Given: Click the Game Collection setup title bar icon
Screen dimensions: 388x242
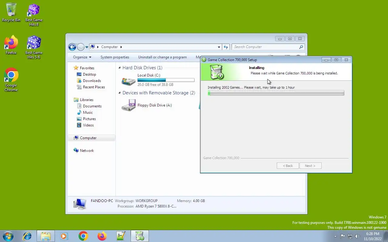Looking at the screenshot, I should [204, 60].
